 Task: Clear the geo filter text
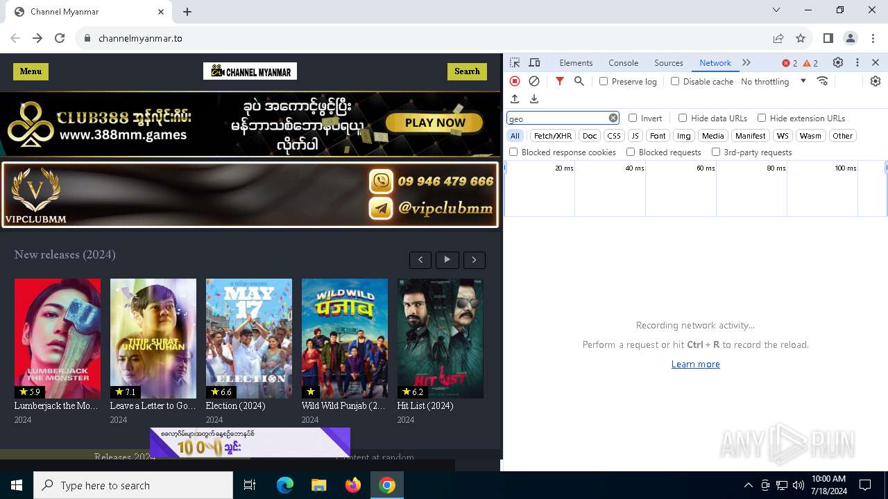click(613, 118)
